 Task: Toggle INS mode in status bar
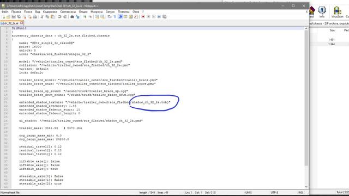300,192
